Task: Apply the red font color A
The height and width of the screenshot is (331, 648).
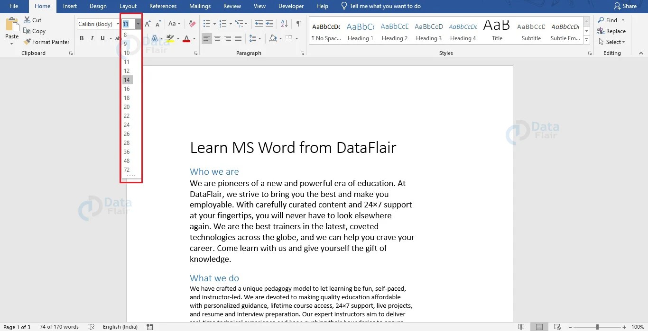Action: (x=186, y=38)
